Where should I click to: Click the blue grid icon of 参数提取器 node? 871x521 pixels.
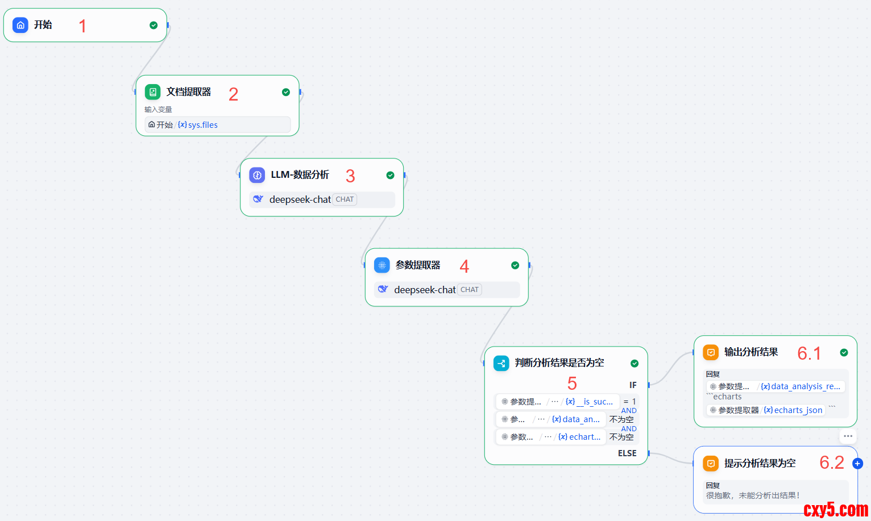pyautogui.click(x=382, y=265)
